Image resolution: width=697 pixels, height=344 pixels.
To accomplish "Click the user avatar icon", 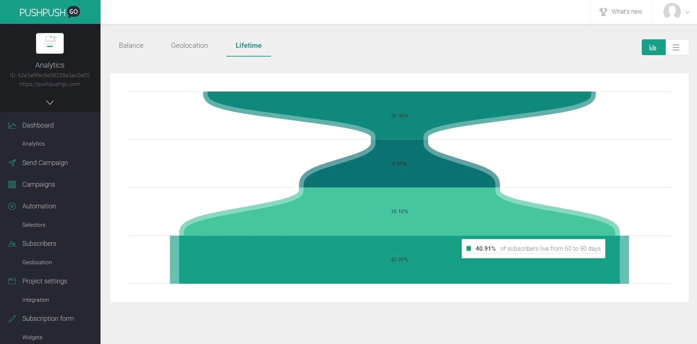I will point(672,11).
